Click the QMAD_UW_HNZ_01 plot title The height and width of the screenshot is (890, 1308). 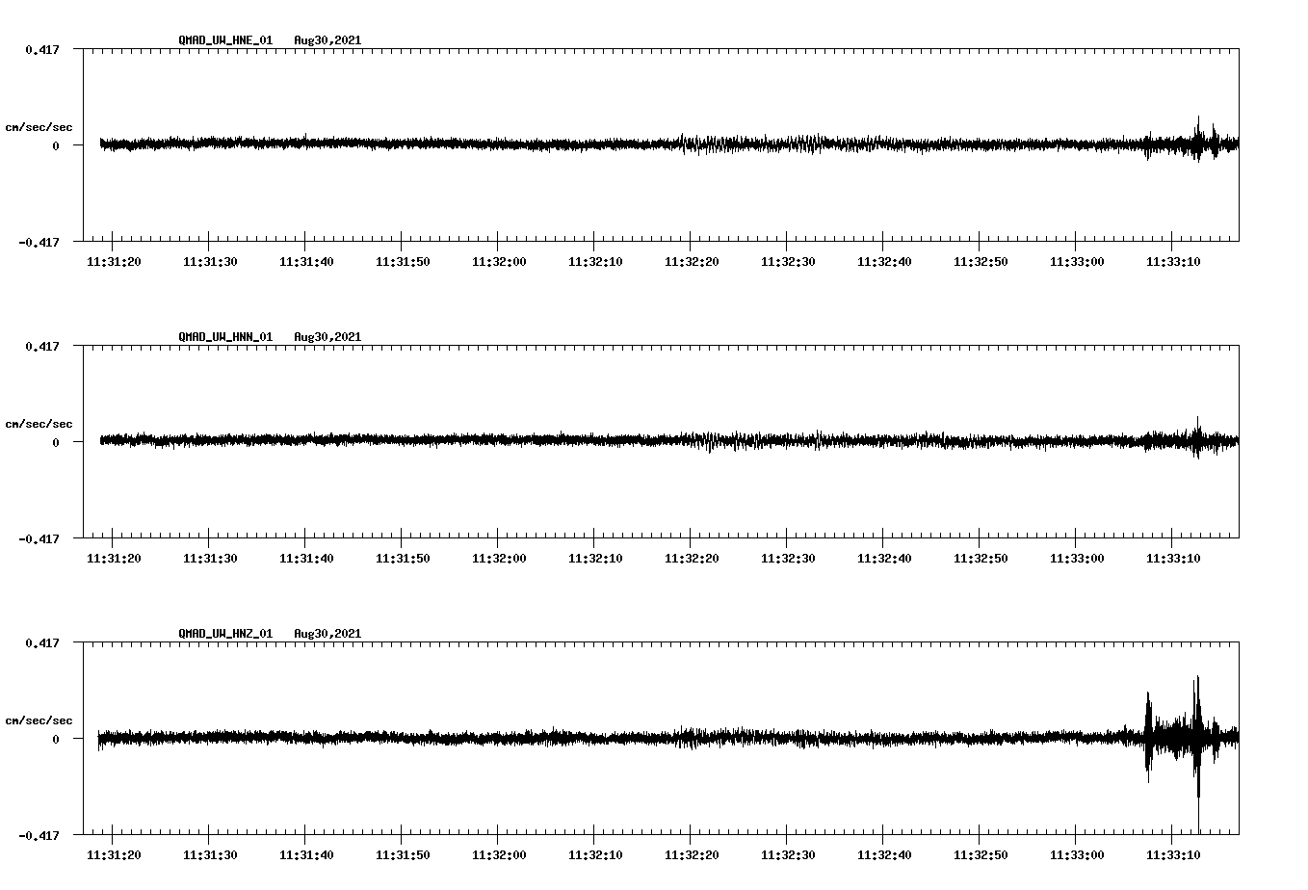click(225, 634)
